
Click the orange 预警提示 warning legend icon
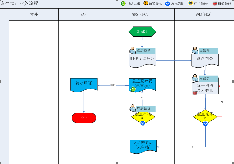pyautogui.click(x=145, y=3)
